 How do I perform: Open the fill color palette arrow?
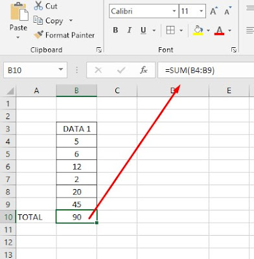tap(208, 30)
